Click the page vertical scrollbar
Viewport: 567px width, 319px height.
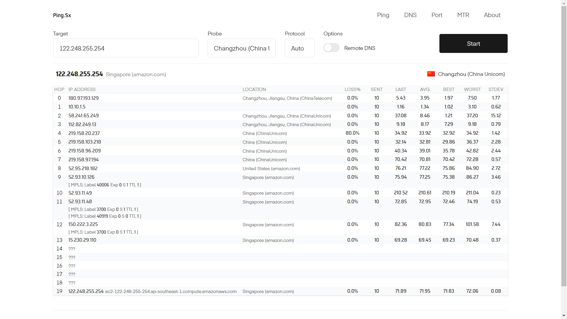coord(564,148)
